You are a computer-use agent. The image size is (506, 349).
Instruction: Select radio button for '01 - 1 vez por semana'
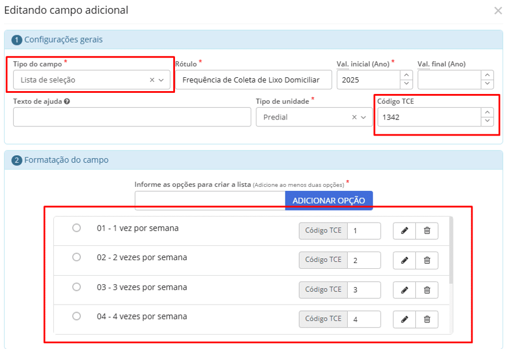(76, 228)
